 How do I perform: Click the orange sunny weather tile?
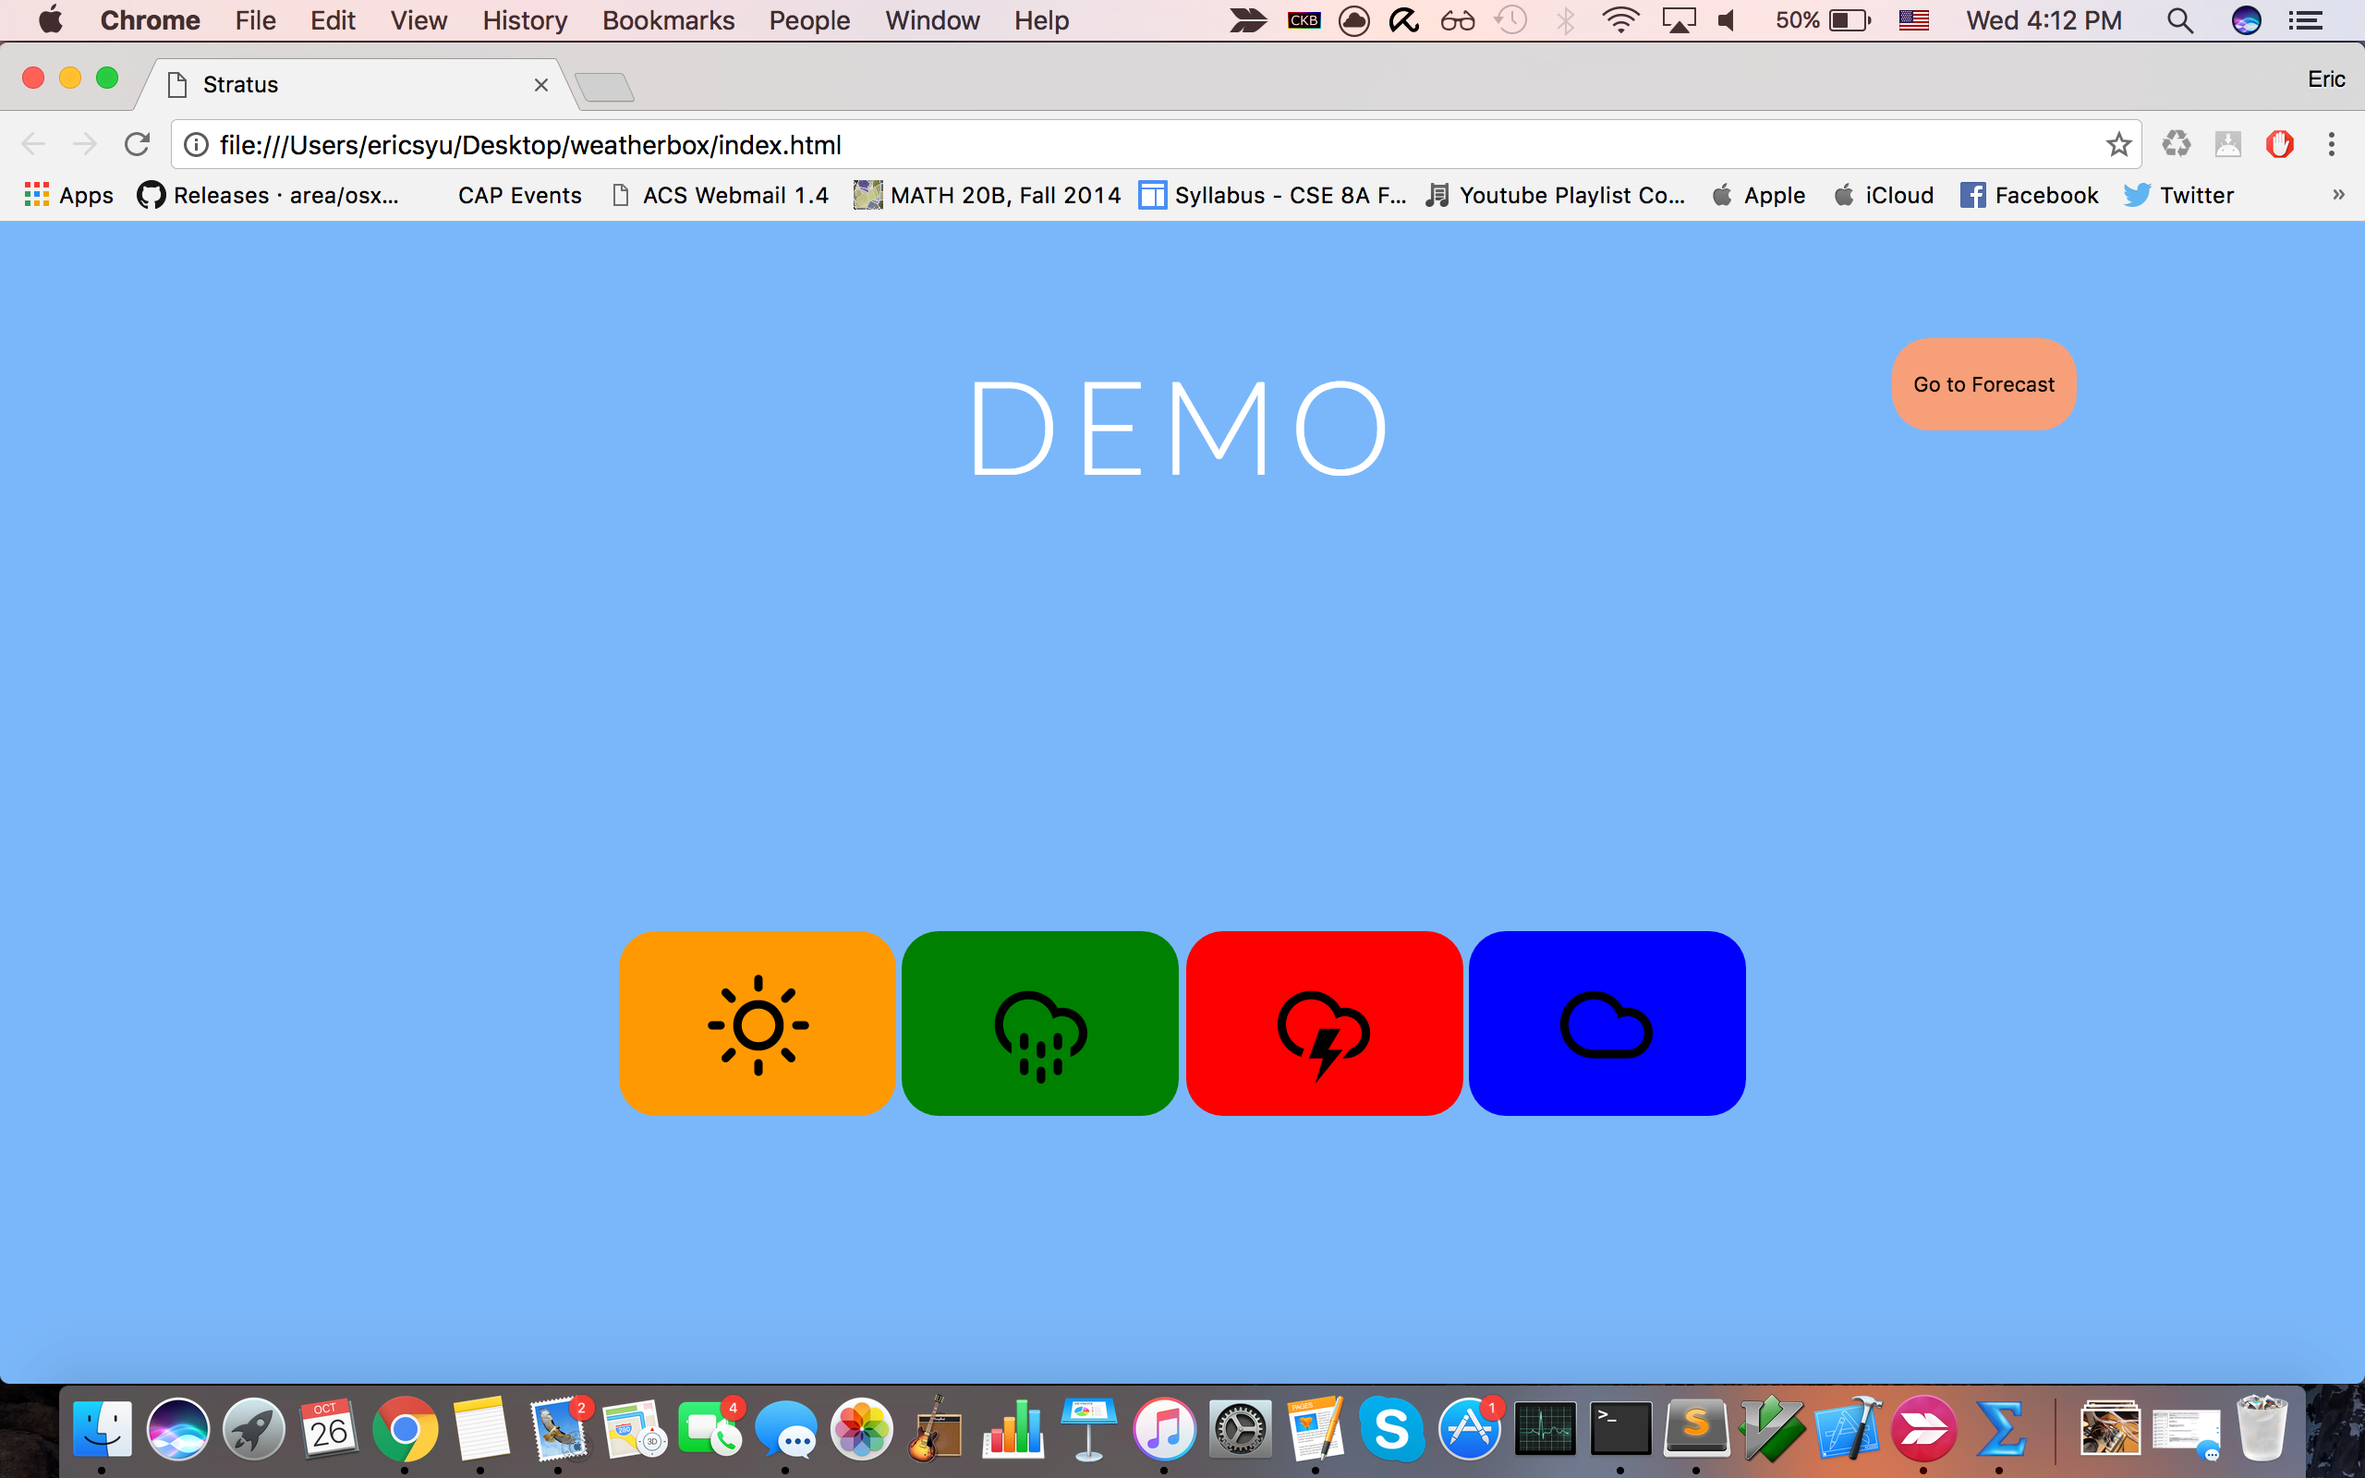[x=758, y=1023]
